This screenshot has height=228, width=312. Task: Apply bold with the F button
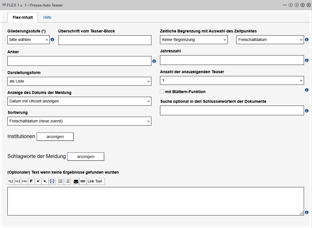click(31, 181)
